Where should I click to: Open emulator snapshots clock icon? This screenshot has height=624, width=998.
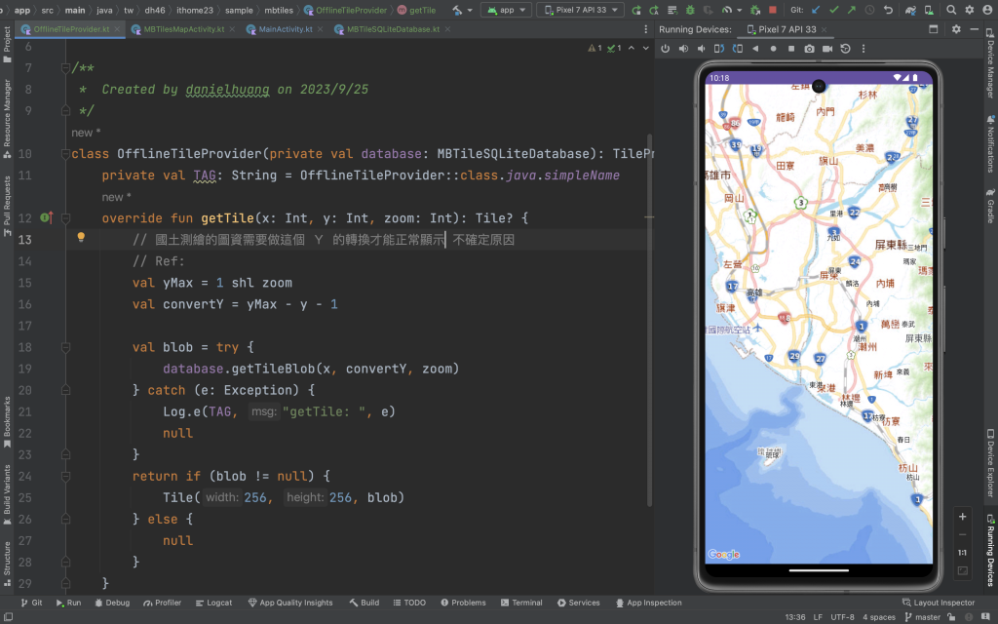[845, 49]
